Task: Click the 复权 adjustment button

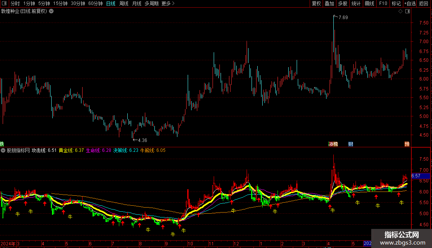Action: pos(316,3)
